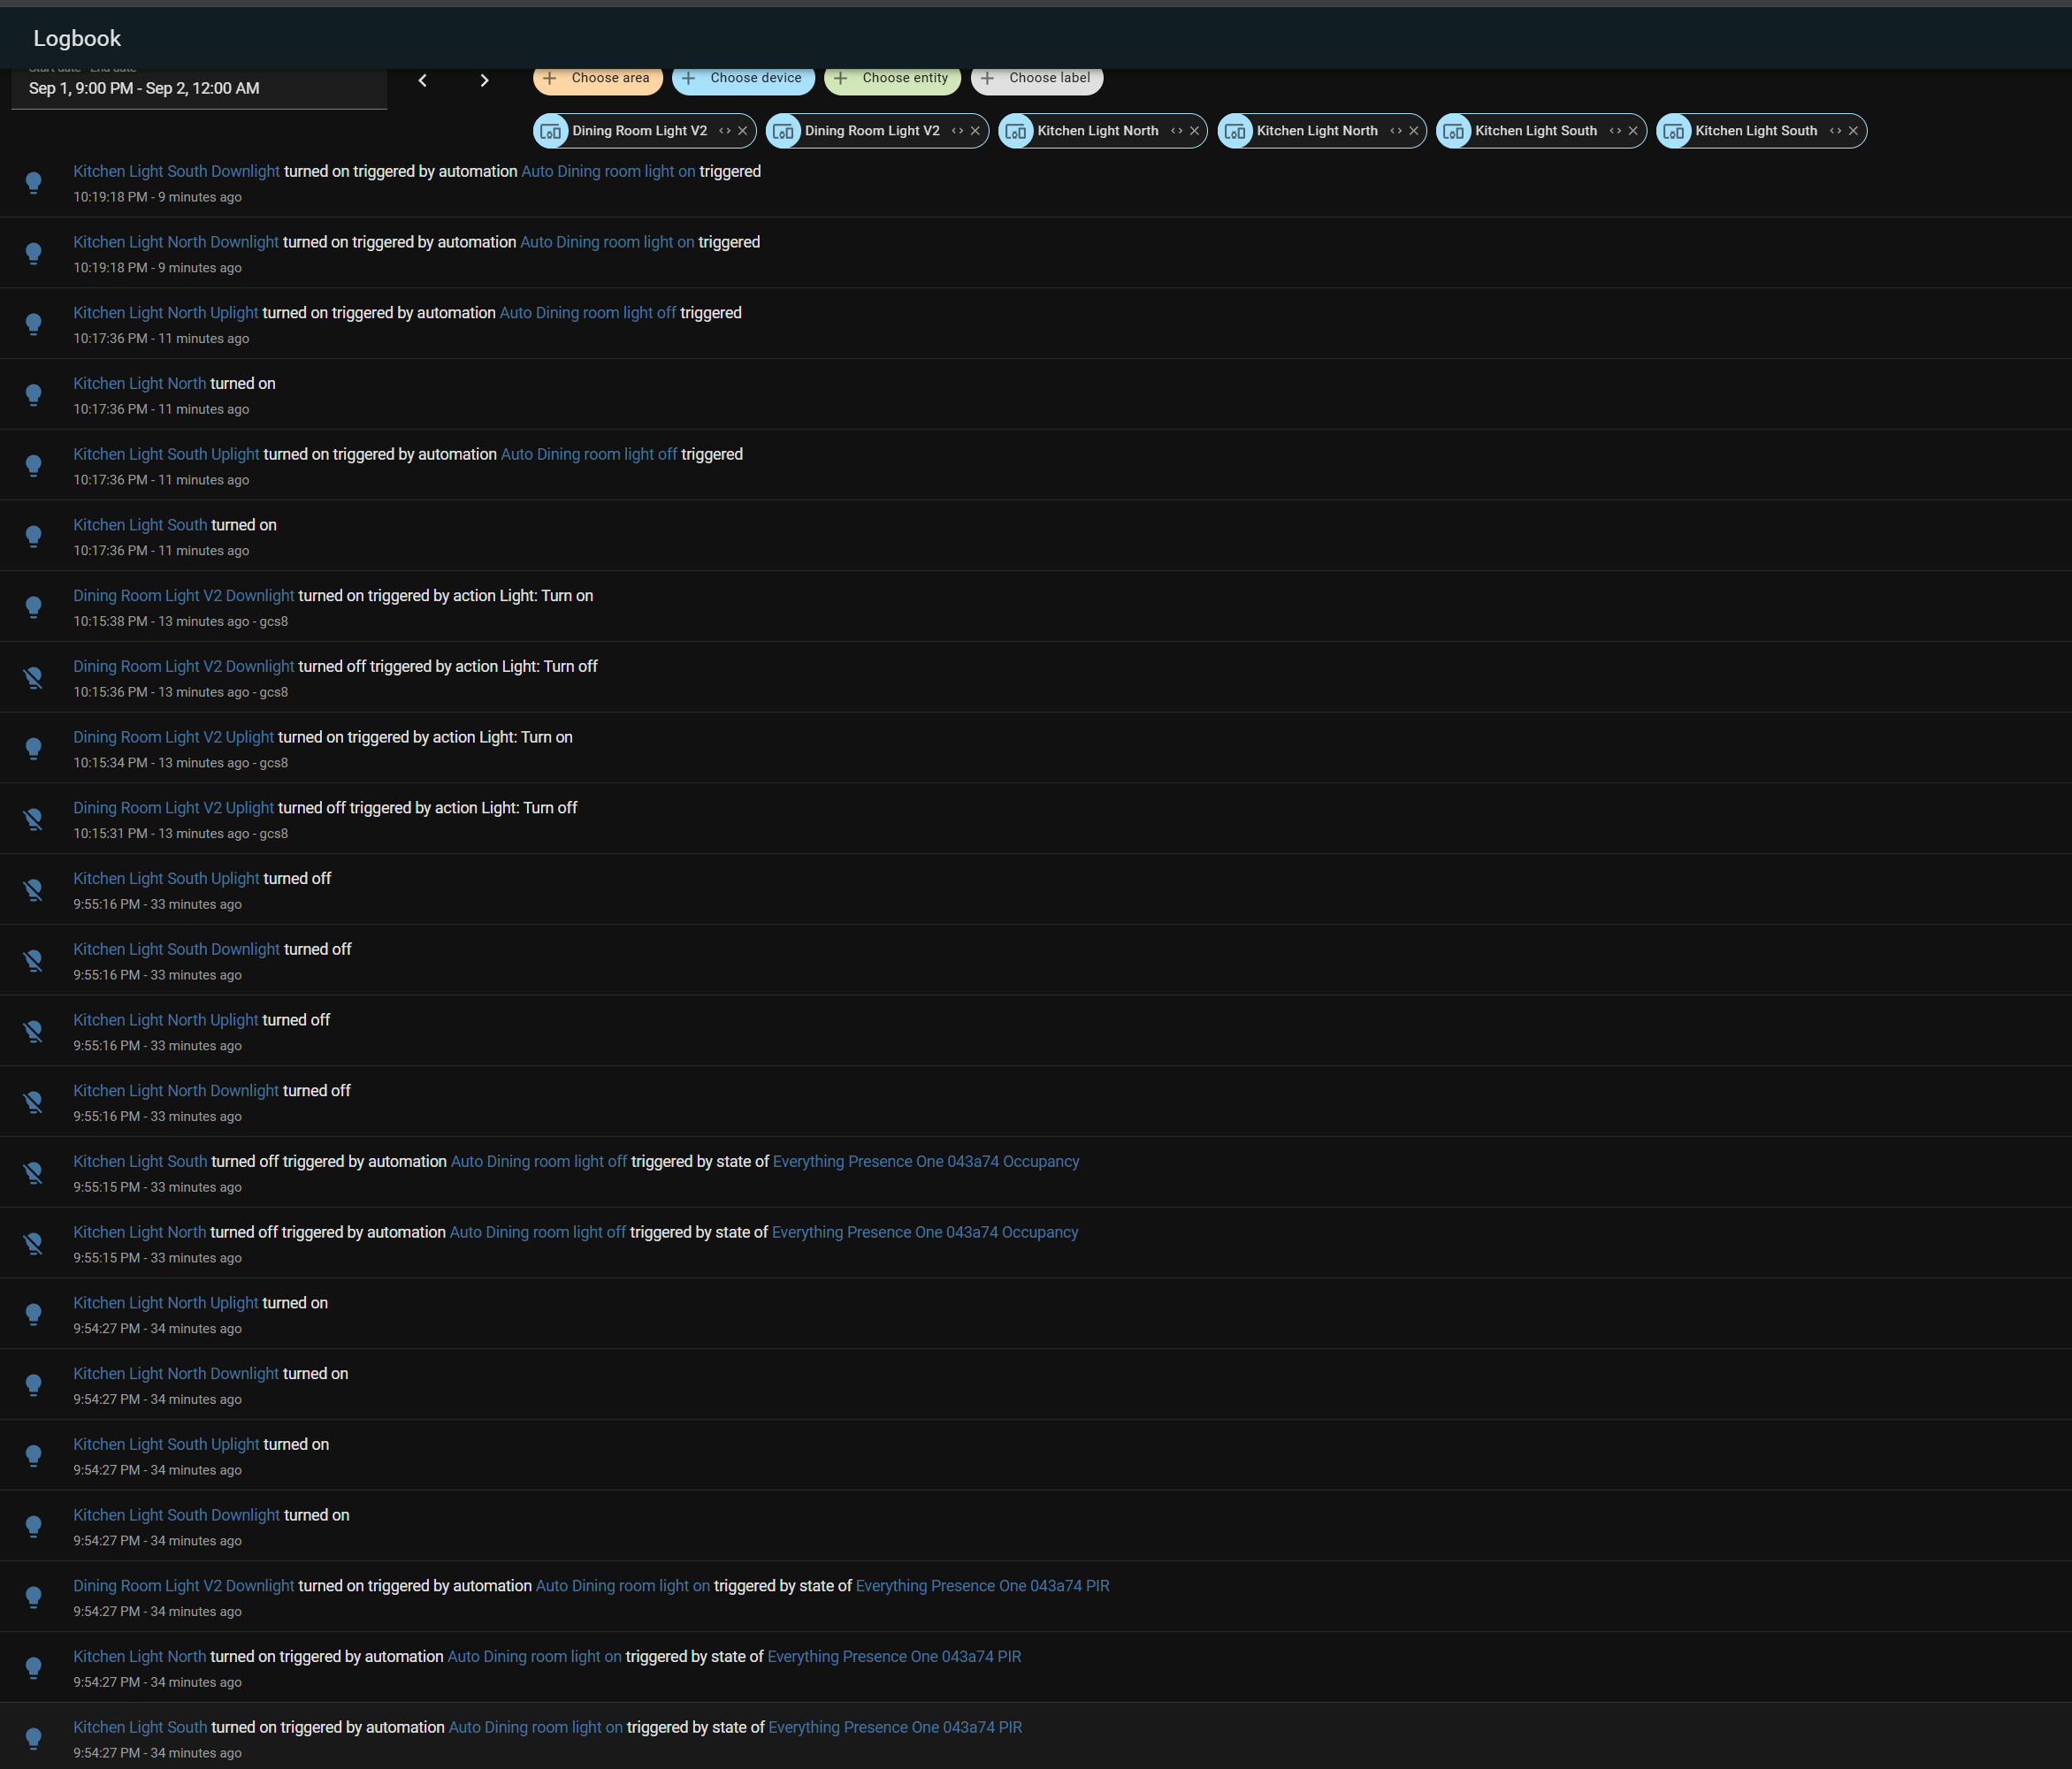The height and width of the screenshot is (1769, 2072).
Task: Open the Choose device filter
Action: point(743,78)
